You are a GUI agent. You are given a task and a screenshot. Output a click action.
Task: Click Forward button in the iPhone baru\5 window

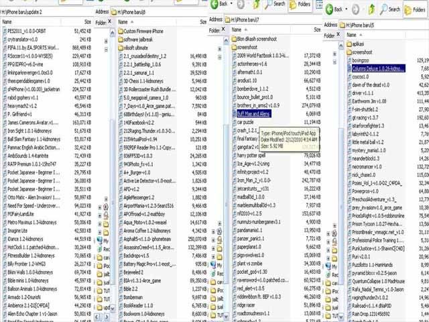click(x=355, y=9)
